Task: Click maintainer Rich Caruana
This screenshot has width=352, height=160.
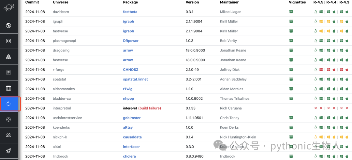Action: pos(231,108)
